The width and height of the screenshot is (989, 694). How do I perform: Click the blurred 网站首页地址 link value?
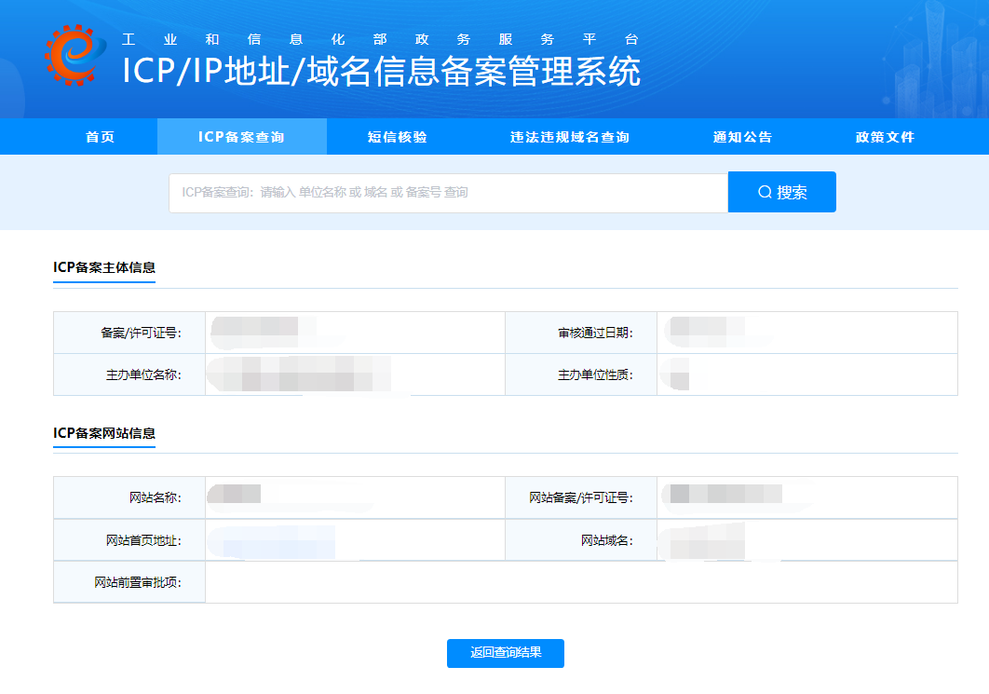click(273, 541)
